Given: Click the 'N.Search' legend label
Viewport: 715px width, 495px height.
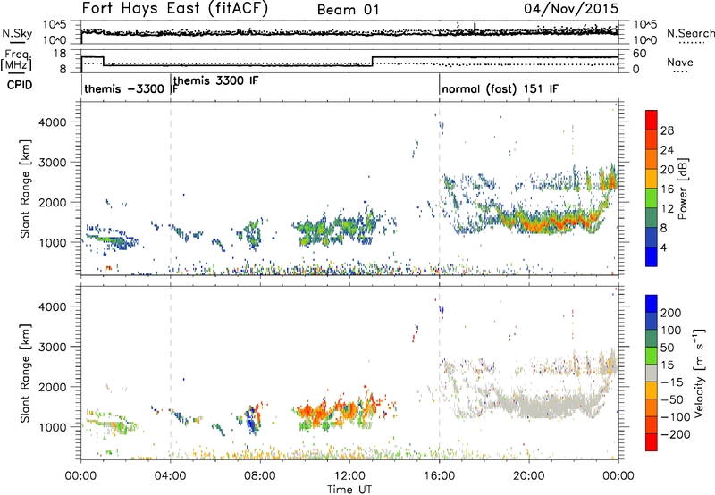Looking at the screenshot, I should tap(691, 33).
